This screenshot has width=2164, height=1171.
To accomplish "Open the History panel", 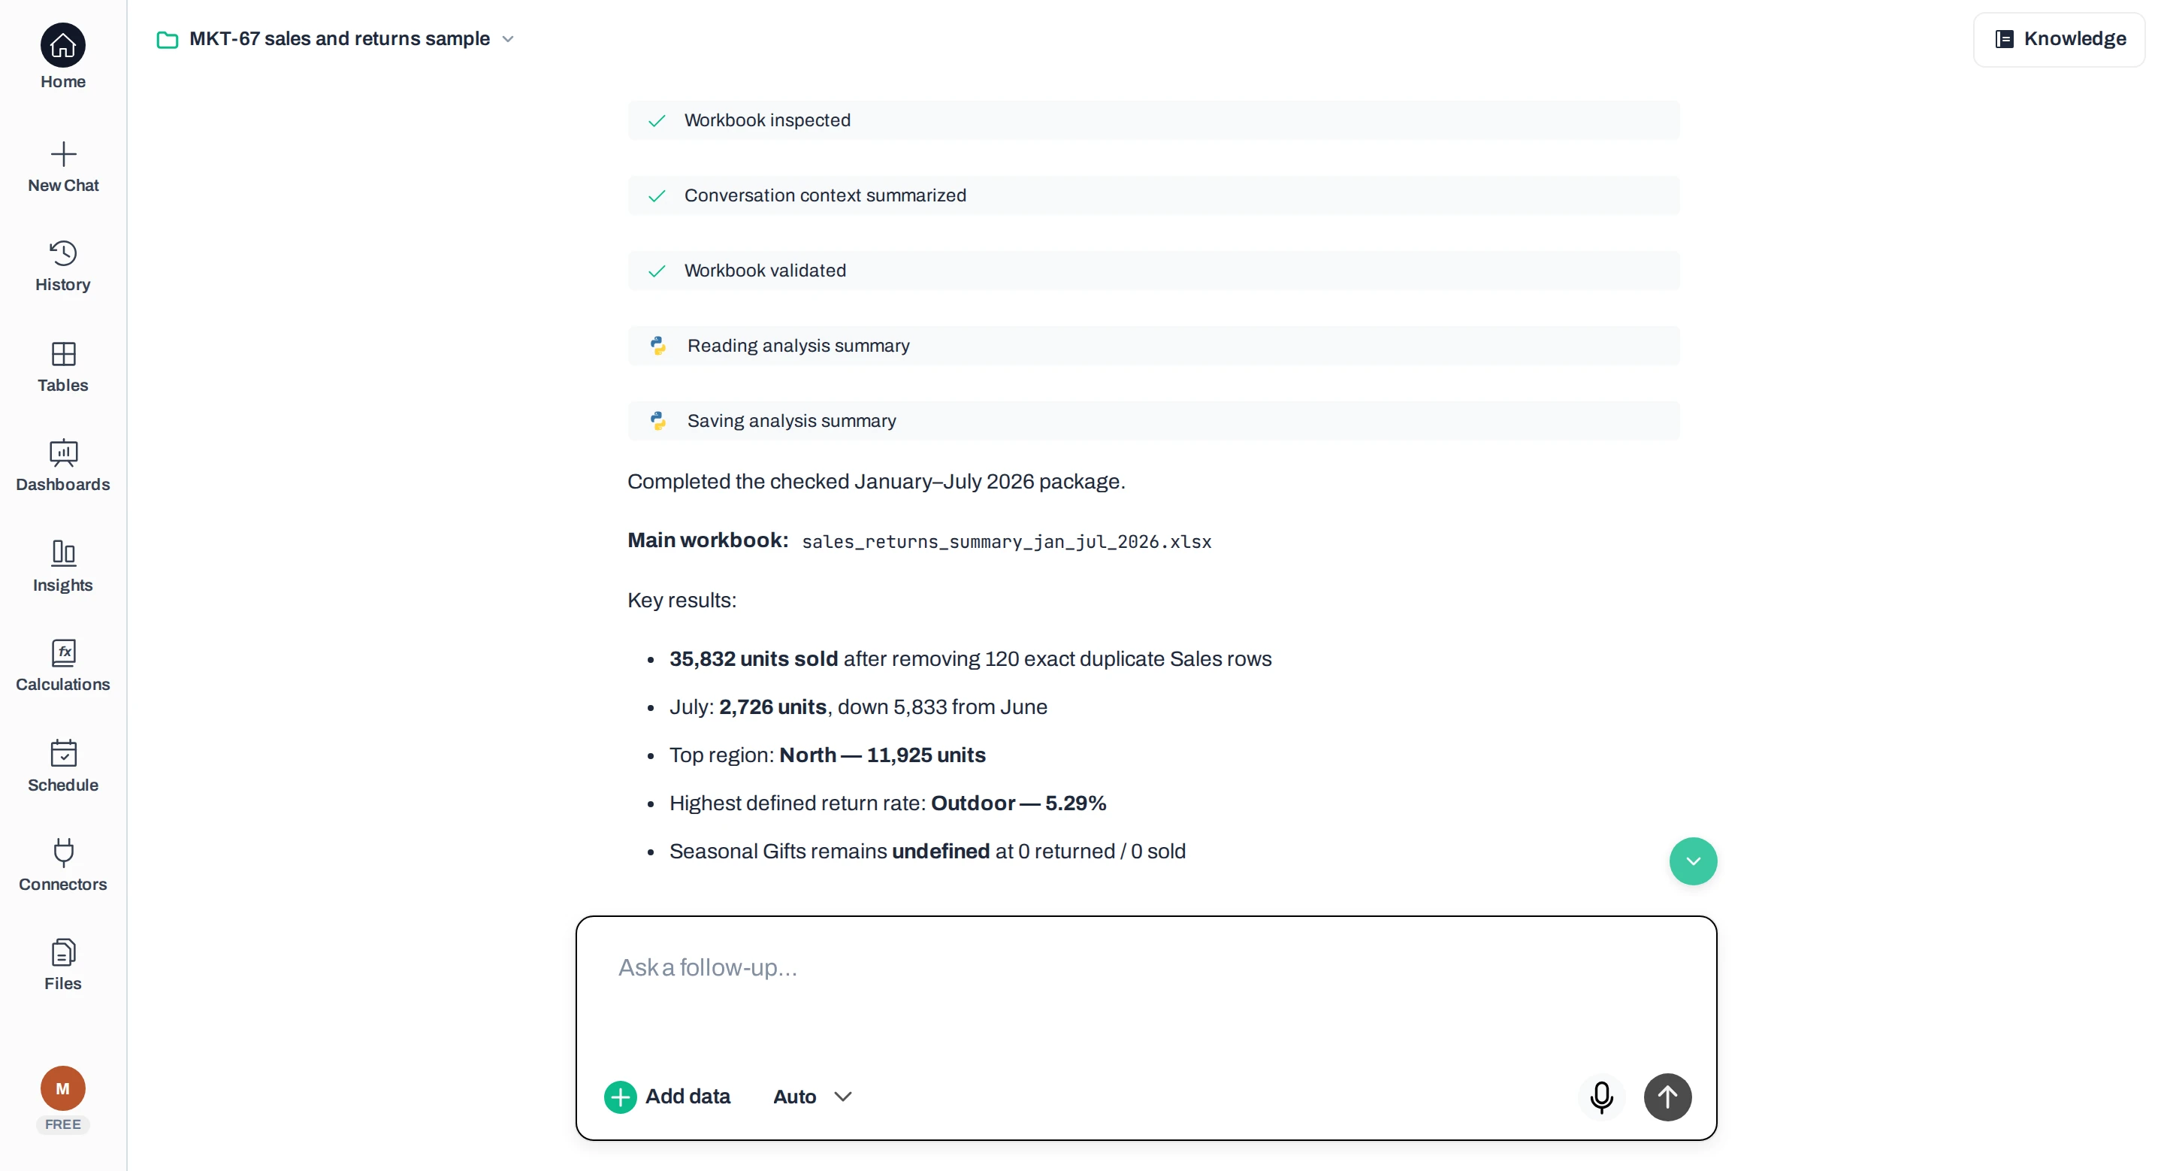I will [63, 266].
